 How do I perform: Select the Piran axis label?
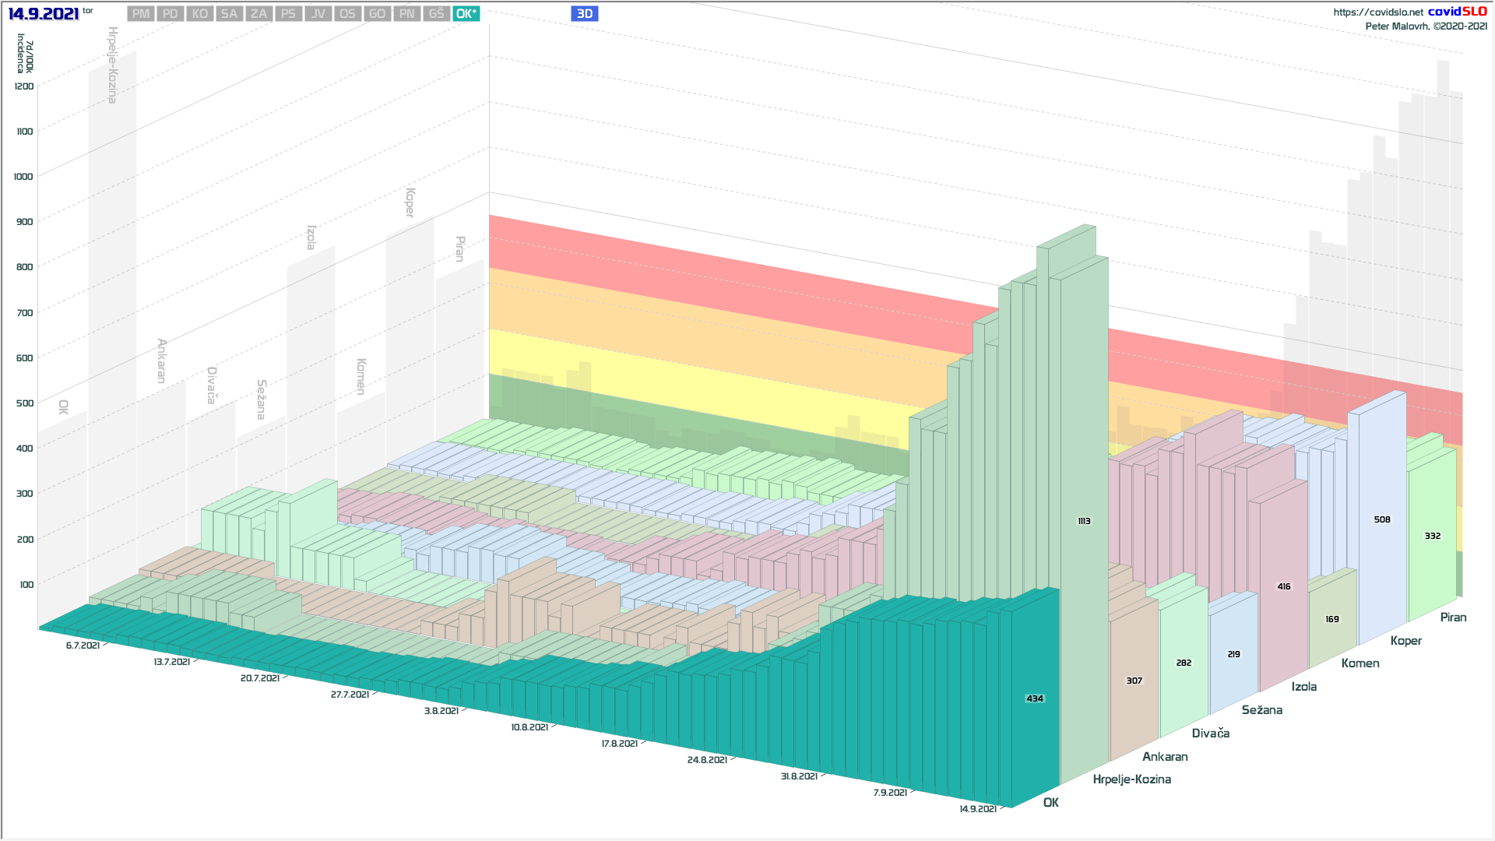tap(1453, 618)
